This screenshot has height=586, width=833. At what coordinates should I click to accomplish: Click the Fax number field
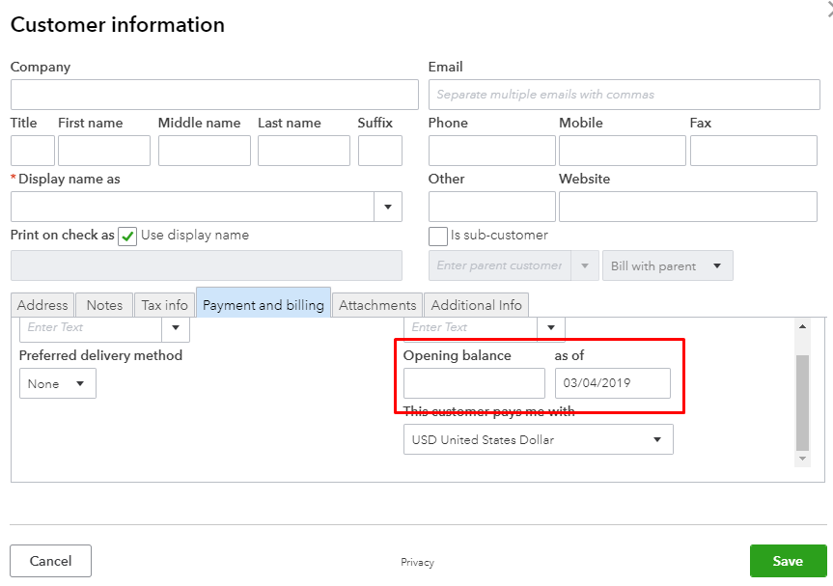point(753,151)
